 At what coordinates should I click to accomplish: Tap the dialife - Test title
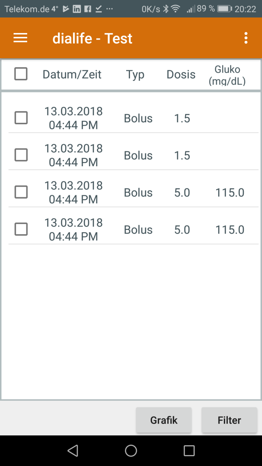coord(92,38)
